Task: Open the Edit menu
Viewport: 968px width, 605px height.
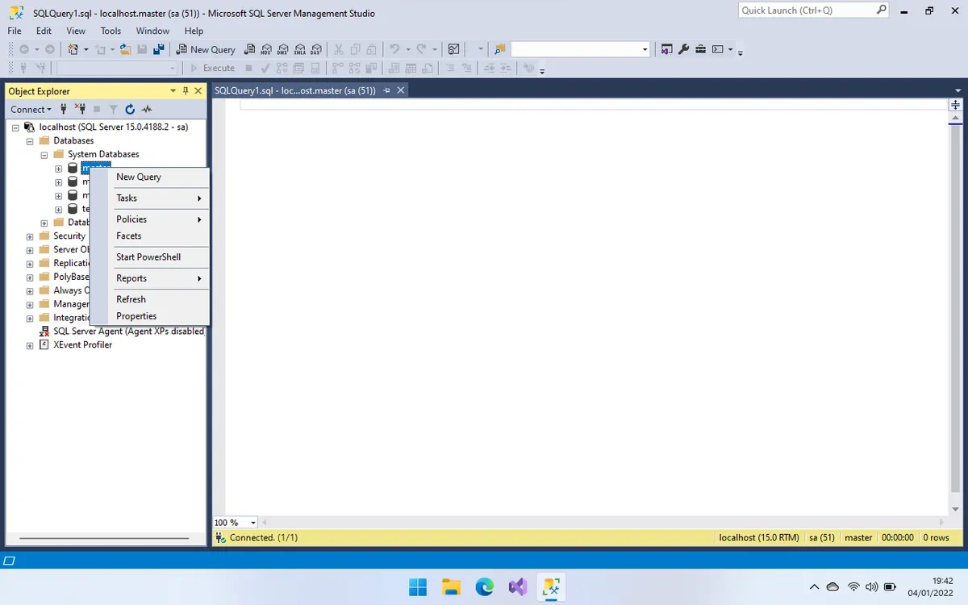Action: coord(44,31)
